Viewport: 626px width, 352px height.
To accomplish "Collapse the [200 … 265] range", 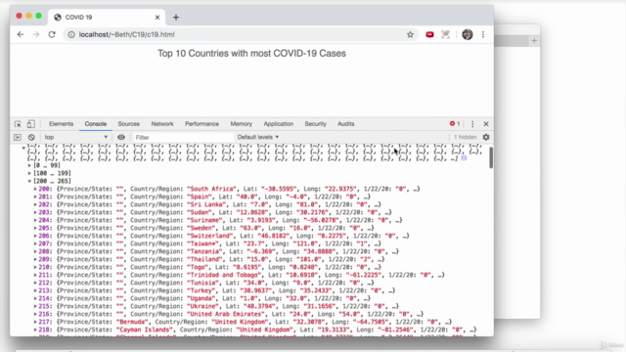I will [x=29, y=181].
